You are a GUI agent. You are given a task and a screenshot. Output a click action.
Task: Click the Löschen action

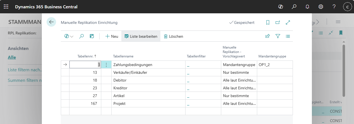pyautogui.click(x=173, y=36)
